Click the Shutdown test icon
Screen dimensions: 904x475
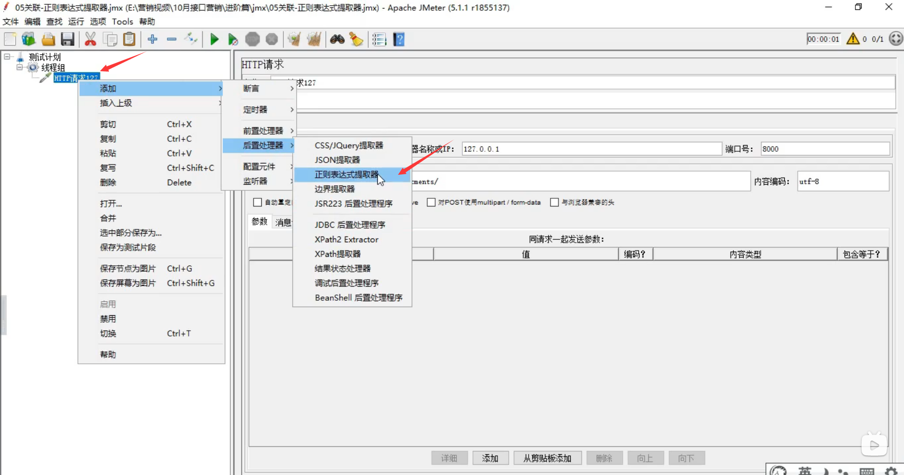tap(272, 39)
